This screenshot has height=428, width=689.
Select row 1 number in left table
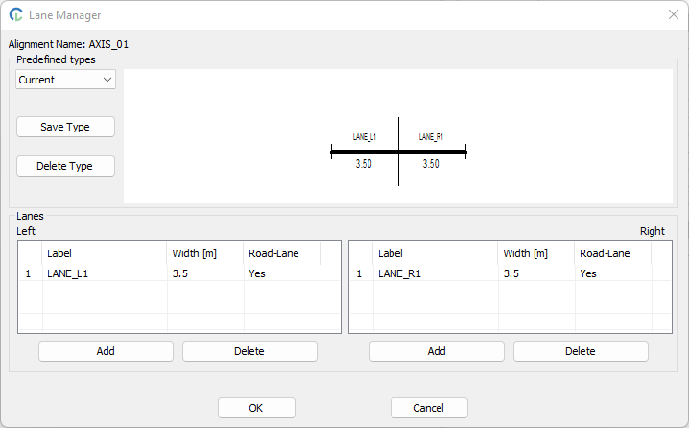pyautogui.click(x=29, y=273)
